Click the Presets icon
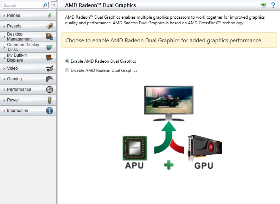 click(x=50, y=26)
